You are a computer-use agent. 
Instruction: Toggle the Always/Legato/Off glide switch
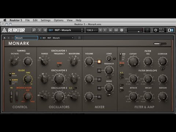[10, 82]
